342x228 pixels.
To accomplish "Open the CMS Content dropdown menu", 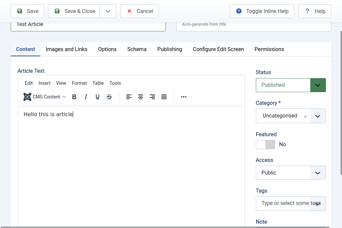I will pos(45,97).
